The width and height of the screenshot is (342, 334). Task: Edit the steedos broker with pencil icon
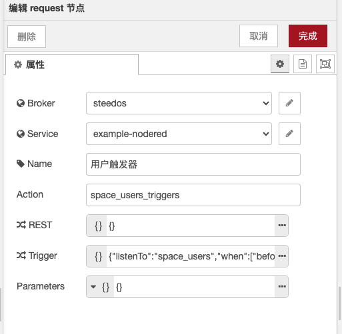click(x=289, y=103)
